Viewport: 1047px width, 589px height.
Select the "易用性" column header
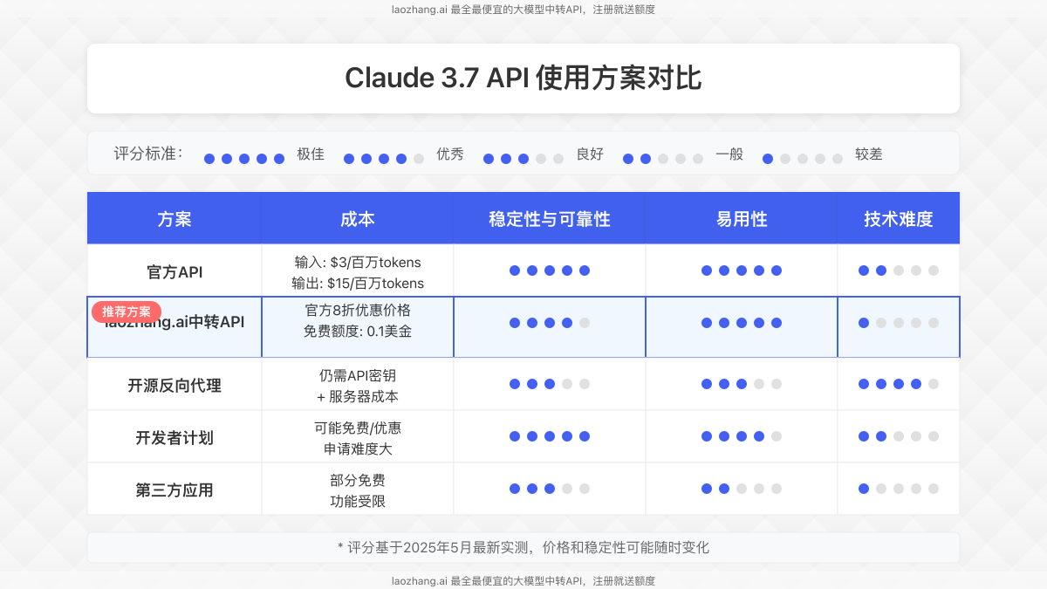tap(742, 219)
